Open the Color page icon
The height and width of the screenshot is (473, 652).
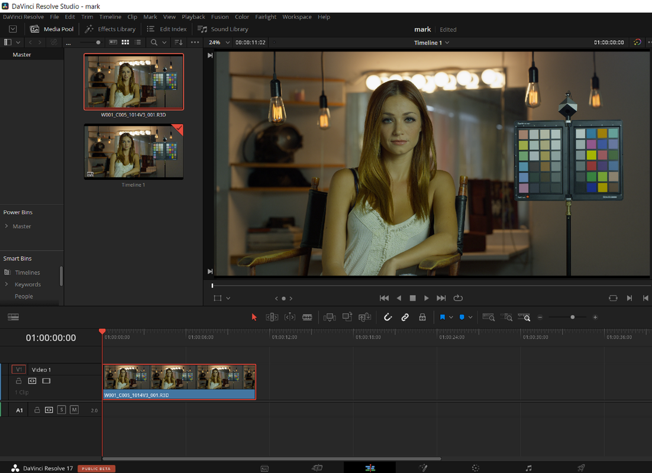click(476, 468)
